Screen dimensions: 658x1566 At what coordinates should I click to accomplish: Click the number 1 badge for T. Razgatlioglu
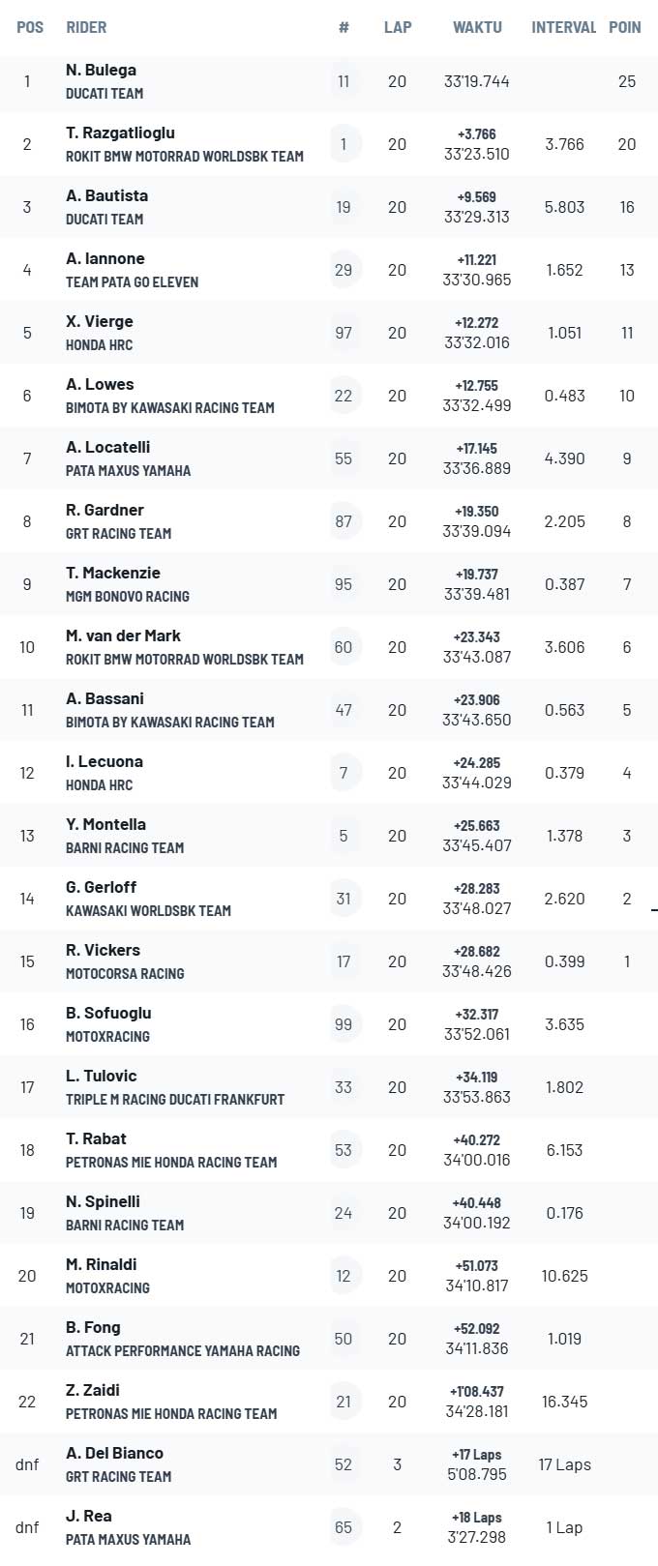click(344, 144)
